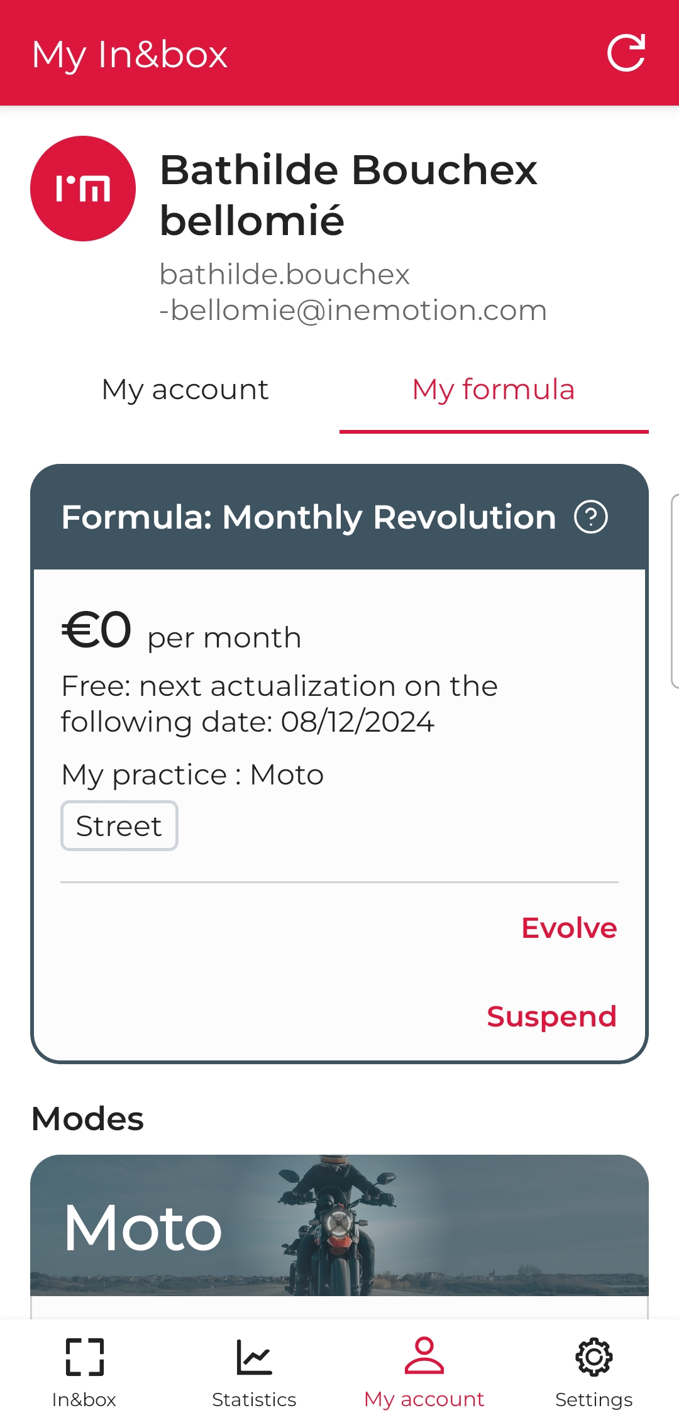This screenshot has height=1425, width=679.
Task: Open the Statistics chart icon
Action: (254, 1356)
